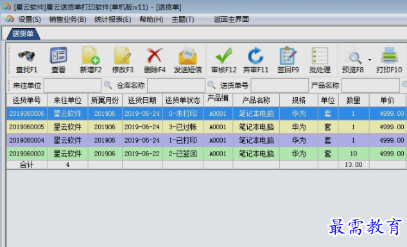
Task: Click the 来往单位 input field
Action: (x=73, y=85)
